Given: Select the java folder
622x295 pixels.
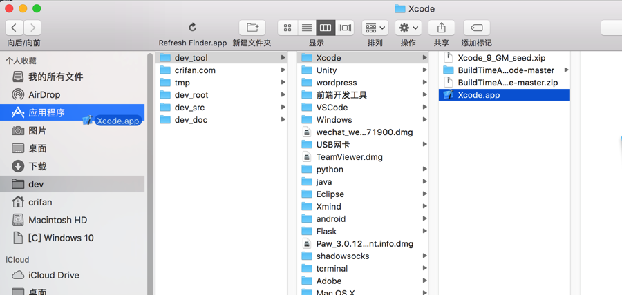Looking at the screenshot, I should (363, 182).
